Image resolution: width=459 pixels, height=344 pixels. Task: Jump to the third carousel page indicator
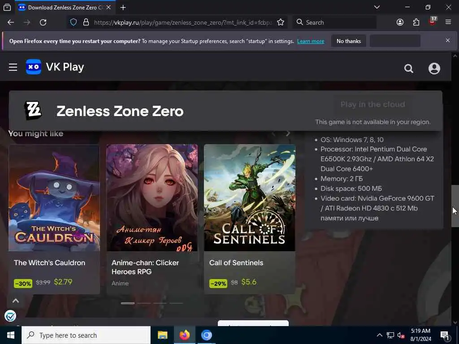pyautogui.click(x=160, y=303)
